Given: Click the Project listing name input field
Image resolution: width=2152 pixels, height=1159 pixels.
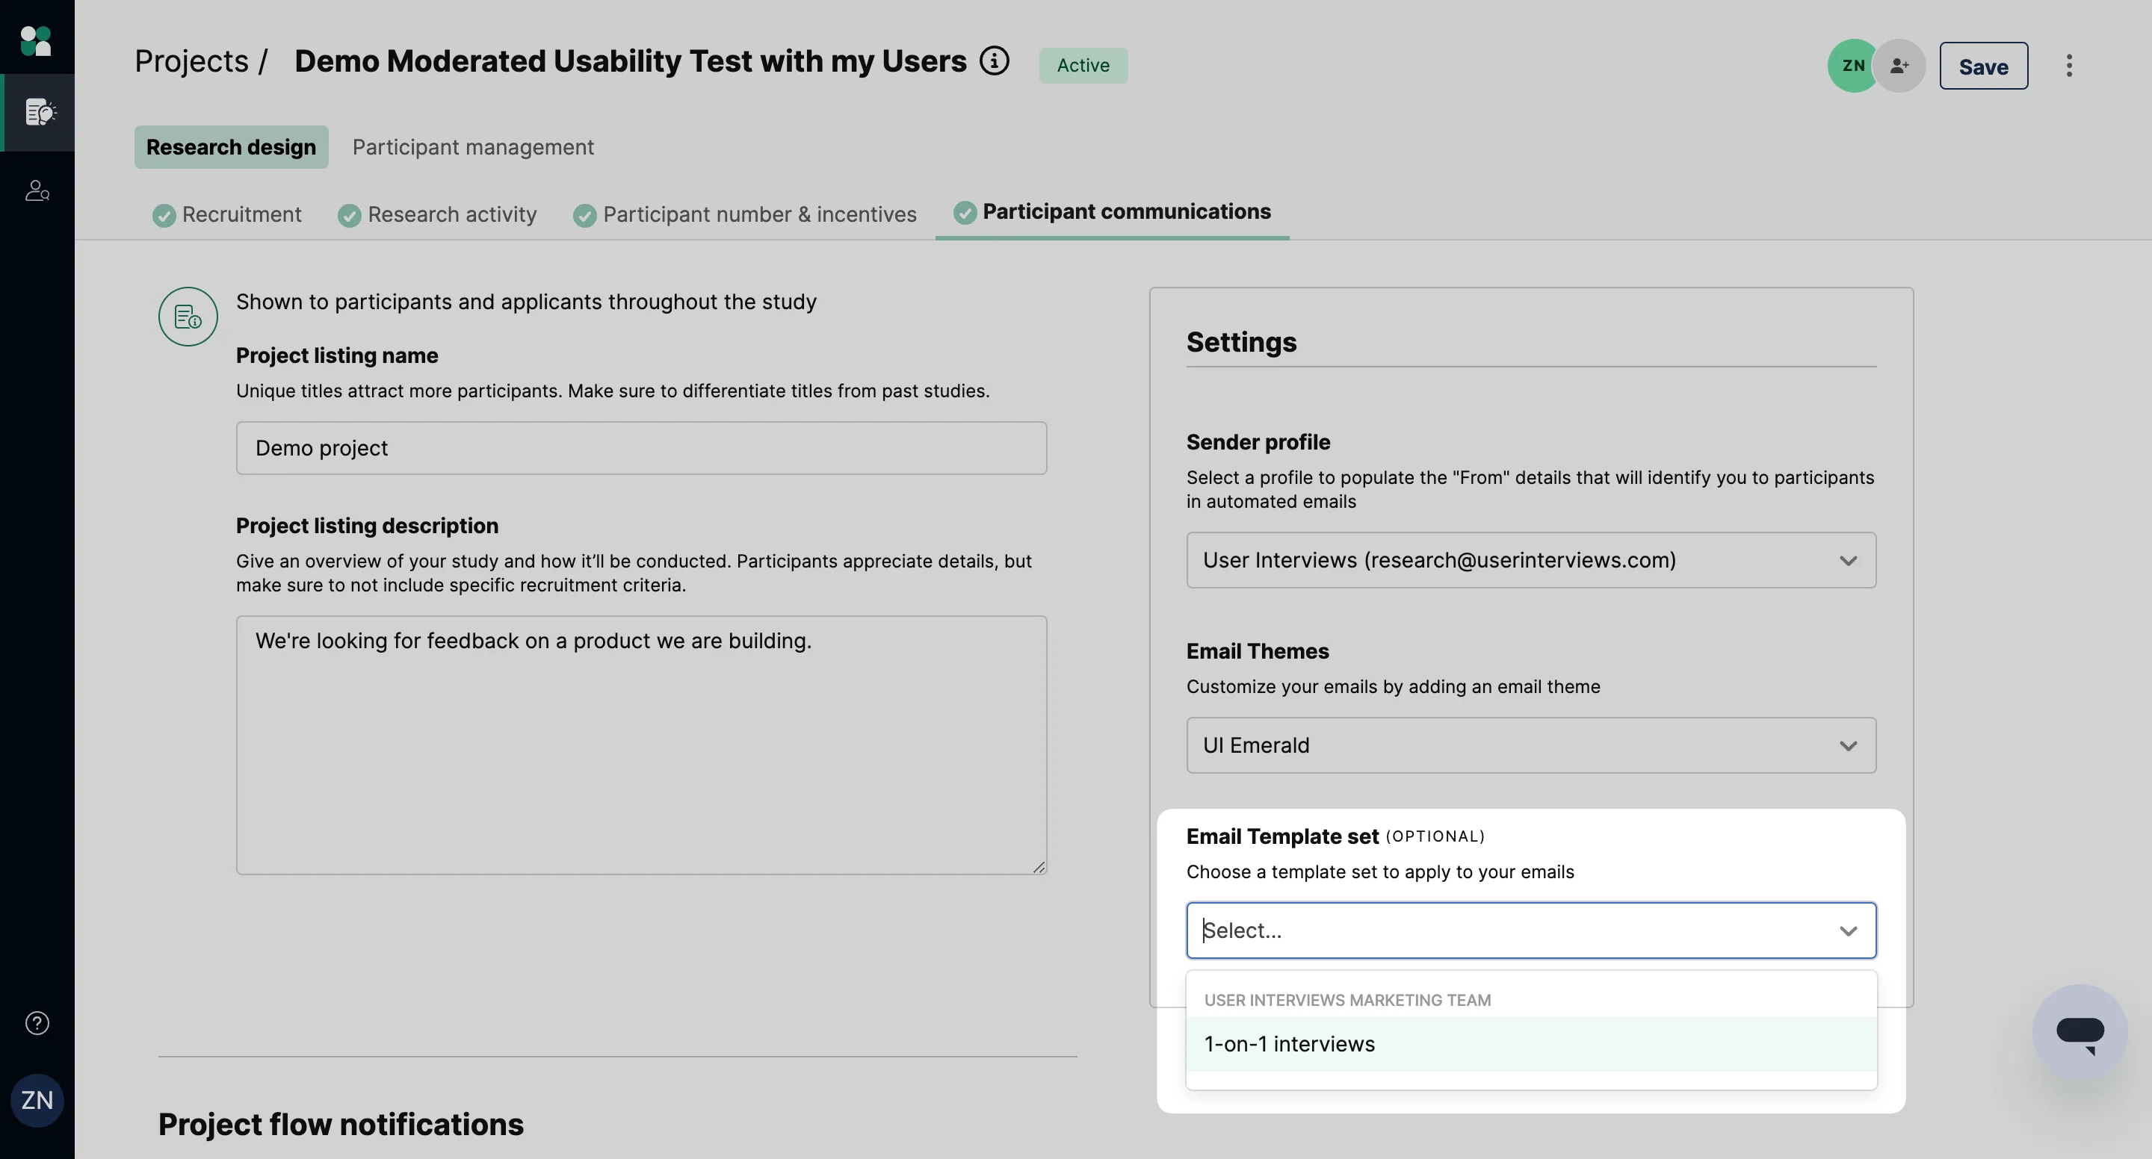Looking at the screenshot, I should click(640, 447).
